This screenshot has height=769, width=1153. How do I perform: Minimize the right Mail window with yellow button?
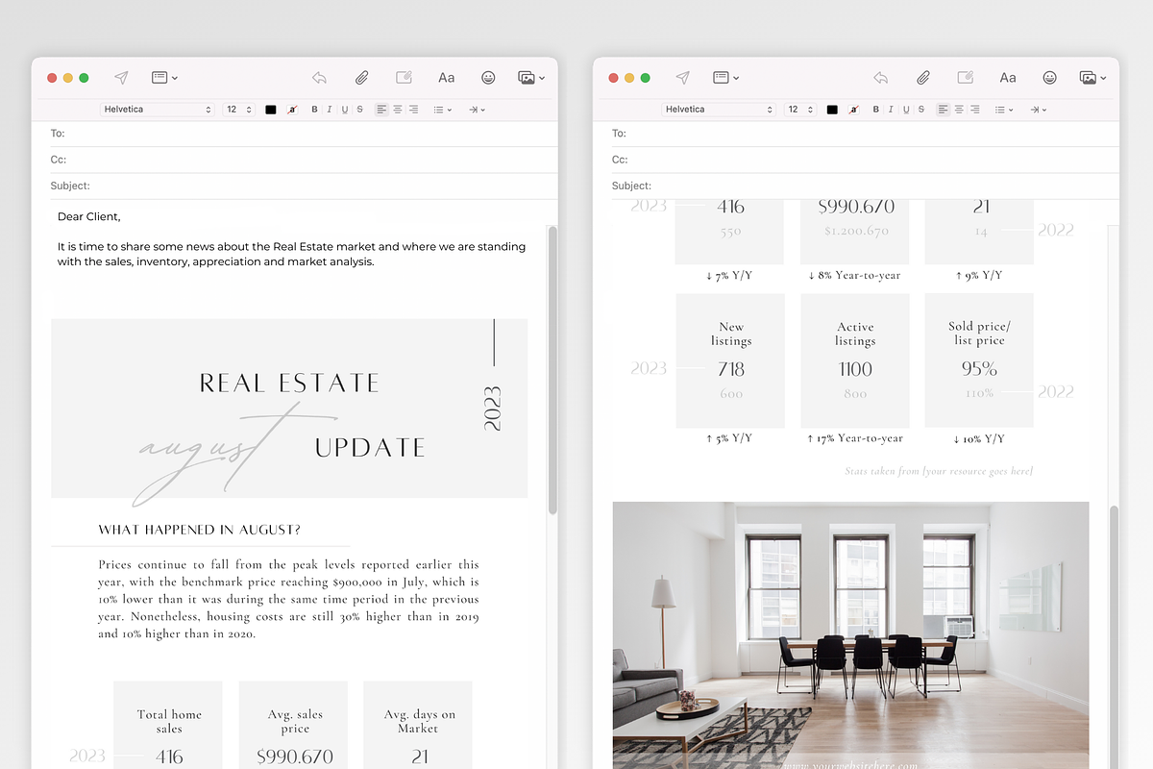point(629,78)
